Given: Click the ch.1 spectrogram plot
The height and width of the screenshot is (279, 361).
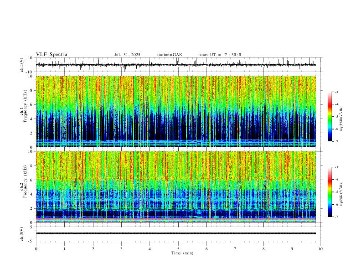Looking at the screenshot, I should pyautogui.click(x=176, y=111).
